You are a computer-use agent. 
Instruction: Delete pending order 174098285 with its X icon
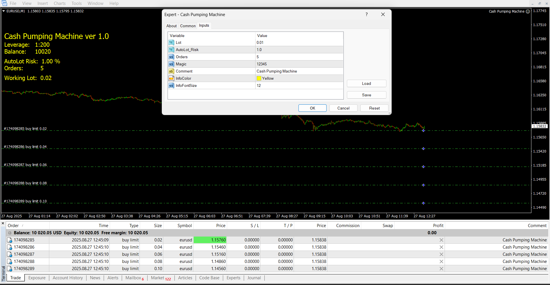tap(441, 240)
